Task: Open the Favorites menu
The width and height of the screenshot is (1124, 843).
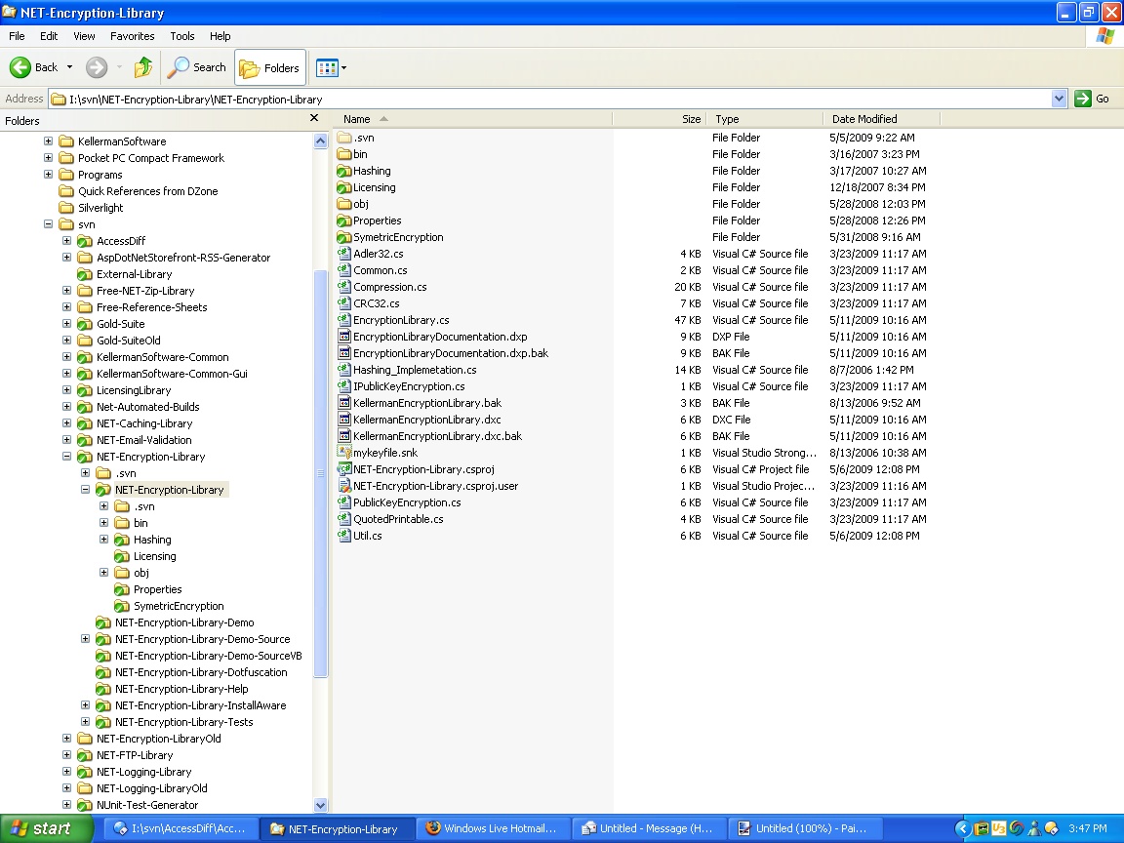Action: tap(132, 36)
